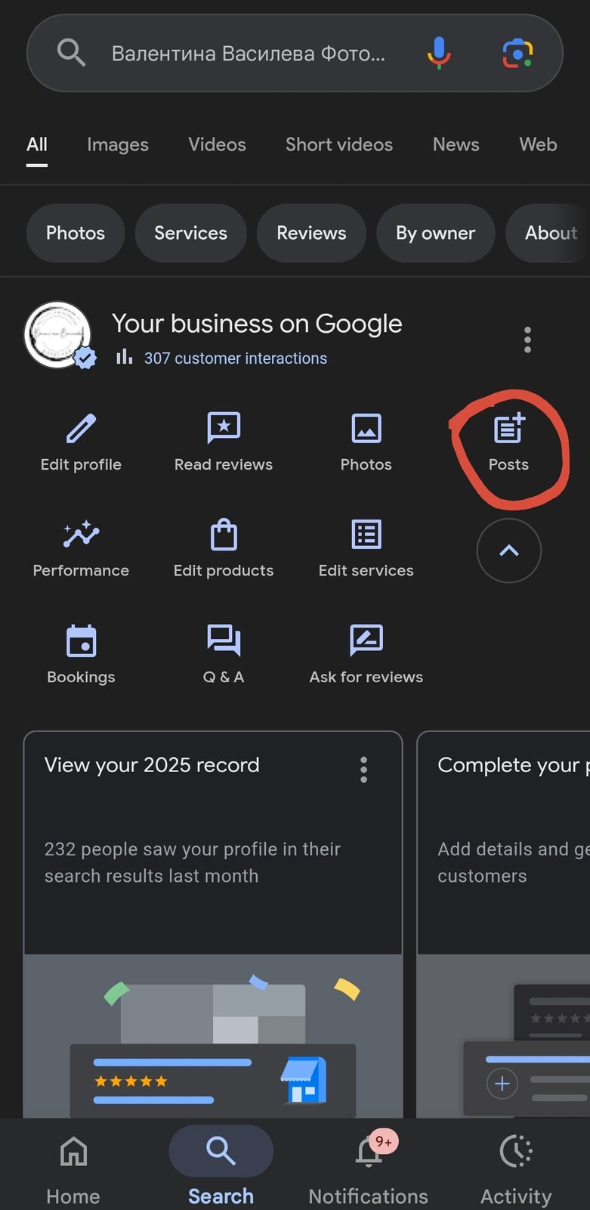
Task: Open Notifications bell with 9+ badge
Action: [369, 1168]
